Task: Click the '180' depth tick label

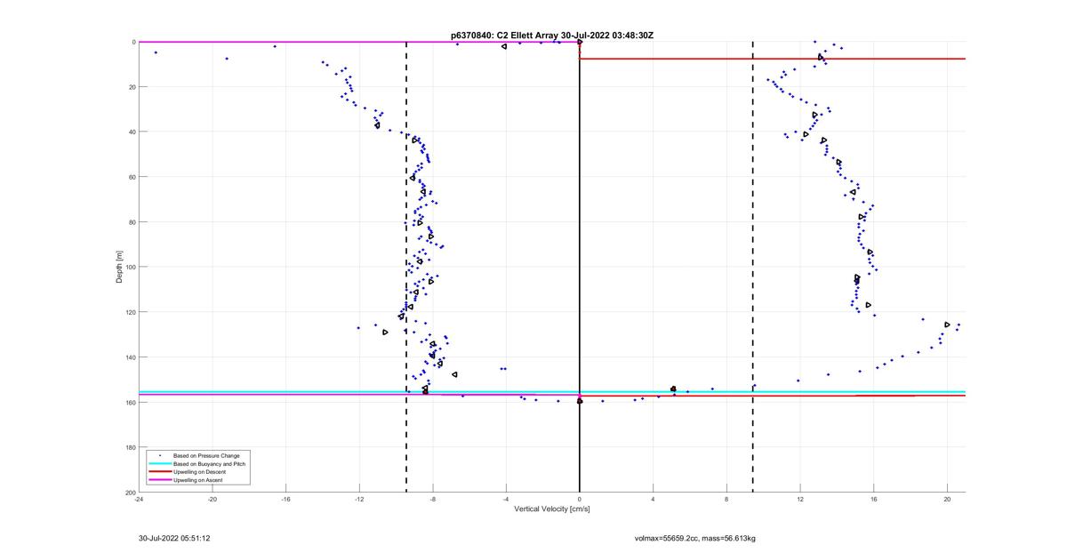Action: [x=130, y=447]
